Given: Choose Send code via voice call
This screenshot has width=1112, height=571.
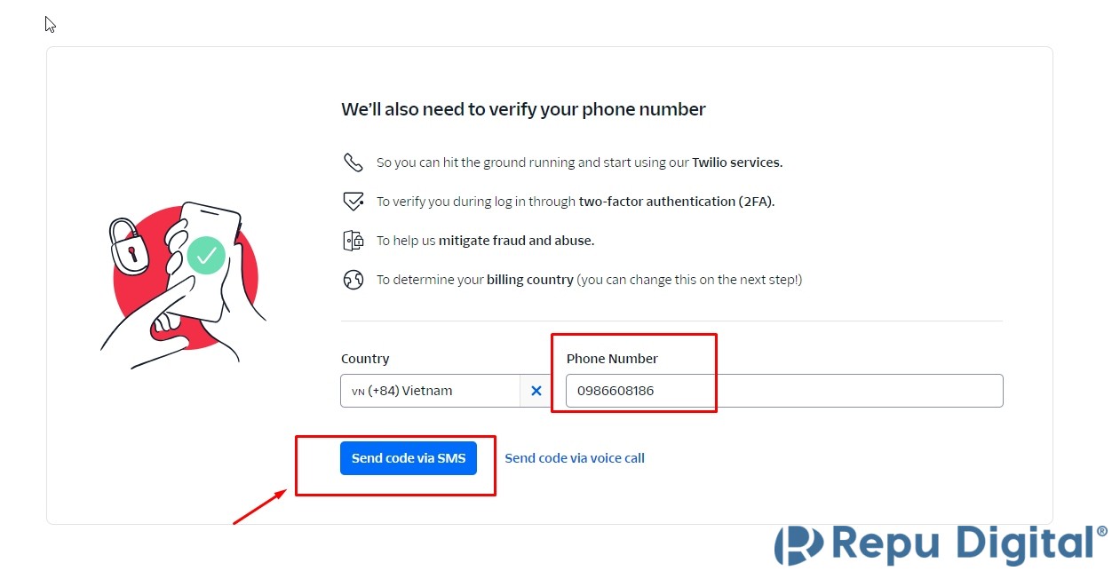Looking at the screenshot, I should coord(575,458).
